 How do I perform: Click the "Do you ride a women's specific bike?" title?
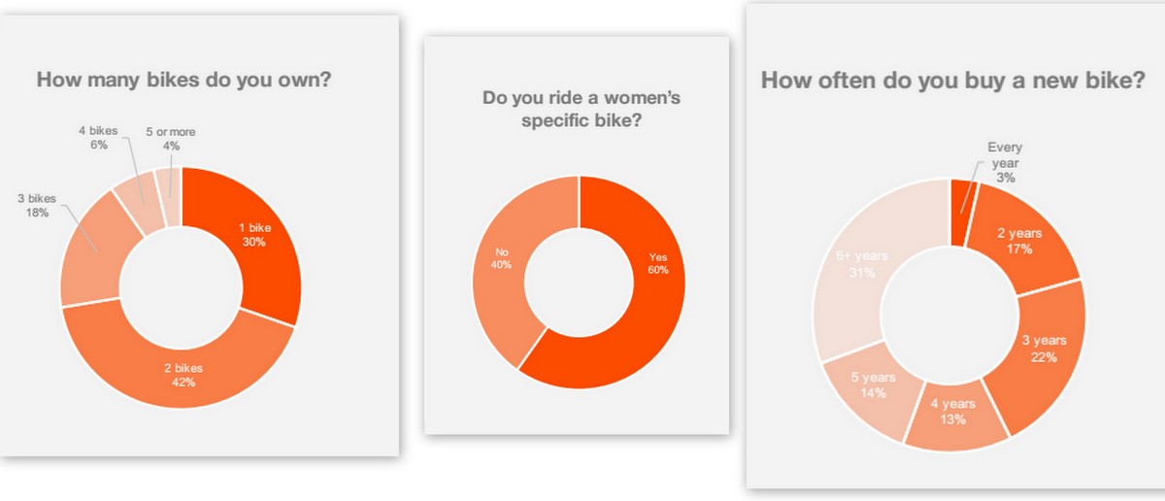pos(580,108)
